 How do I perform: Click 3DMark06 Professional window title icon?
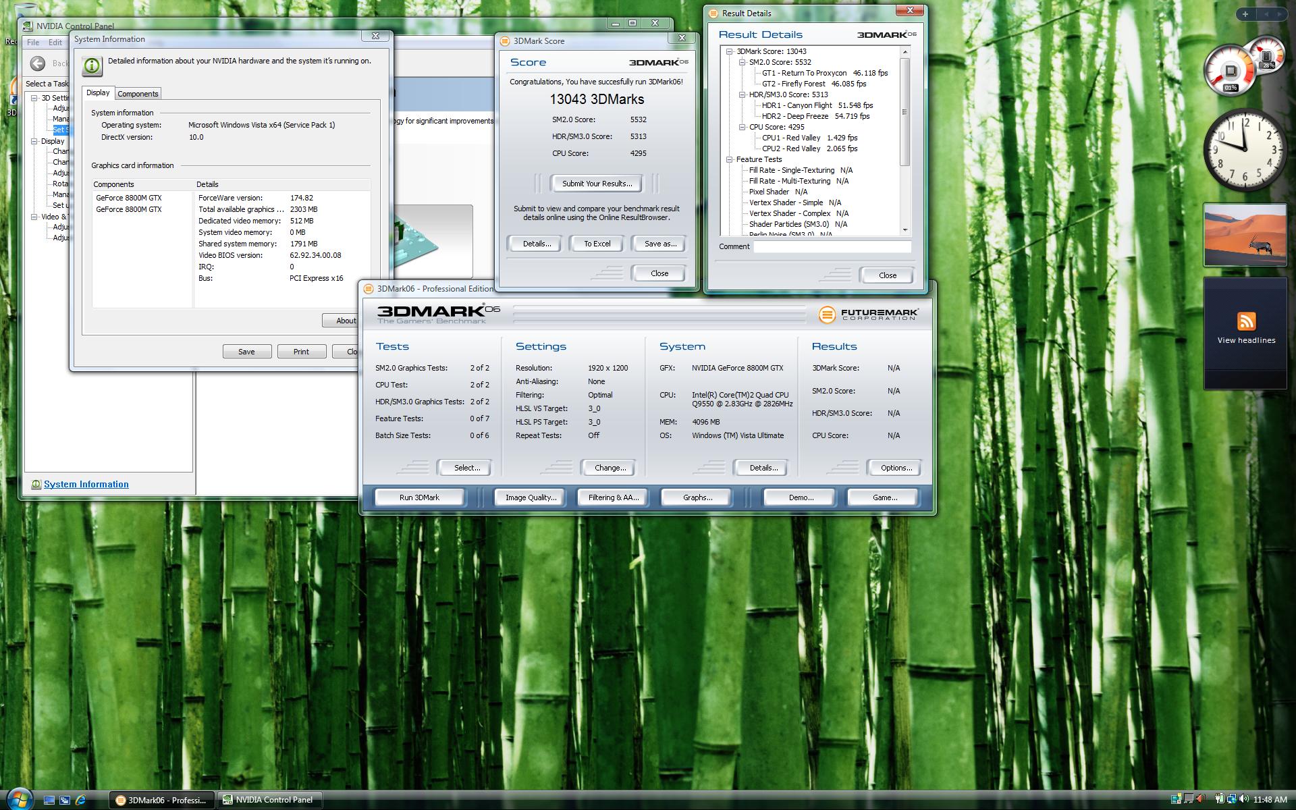click(368, 288)
